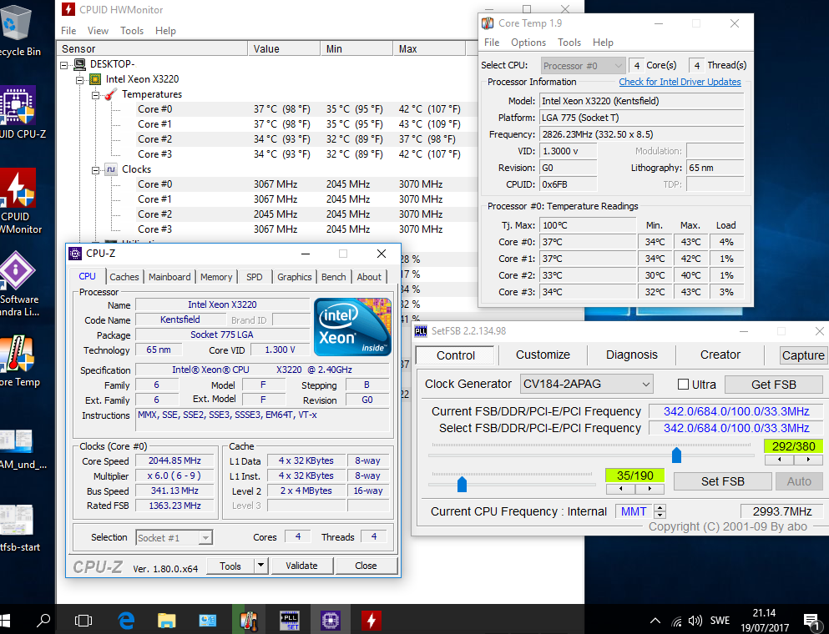Click Get FSB button
Viewport: 829px width, 634px height.
[774, 385]
